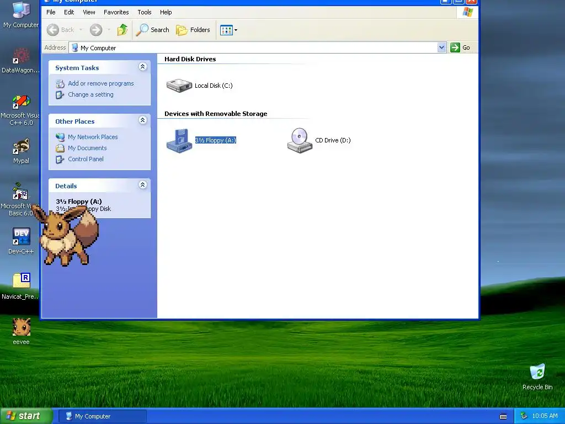Open the Views dropdown button

[x=228, y=30]
